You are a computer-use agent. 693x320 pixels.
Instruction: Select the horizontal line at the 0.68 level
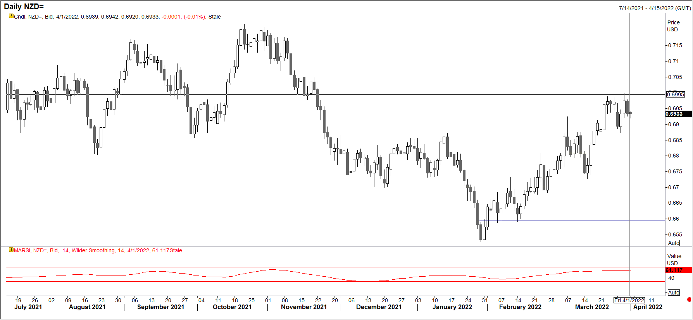[603, 153]
